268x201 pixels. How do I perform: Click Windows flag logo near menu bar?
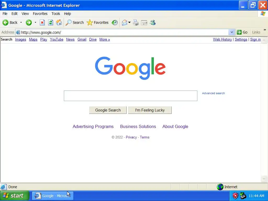(263, 14)
